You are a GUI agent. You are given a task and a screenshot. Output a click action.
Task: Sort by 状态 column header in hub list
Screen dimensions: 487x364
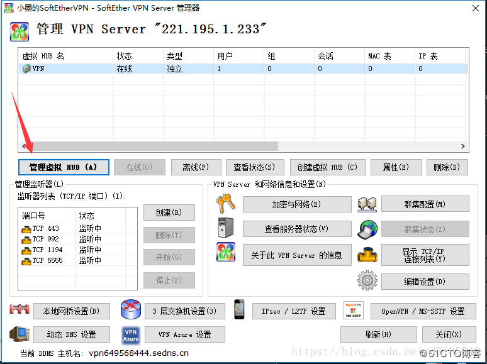pos(138,56)
